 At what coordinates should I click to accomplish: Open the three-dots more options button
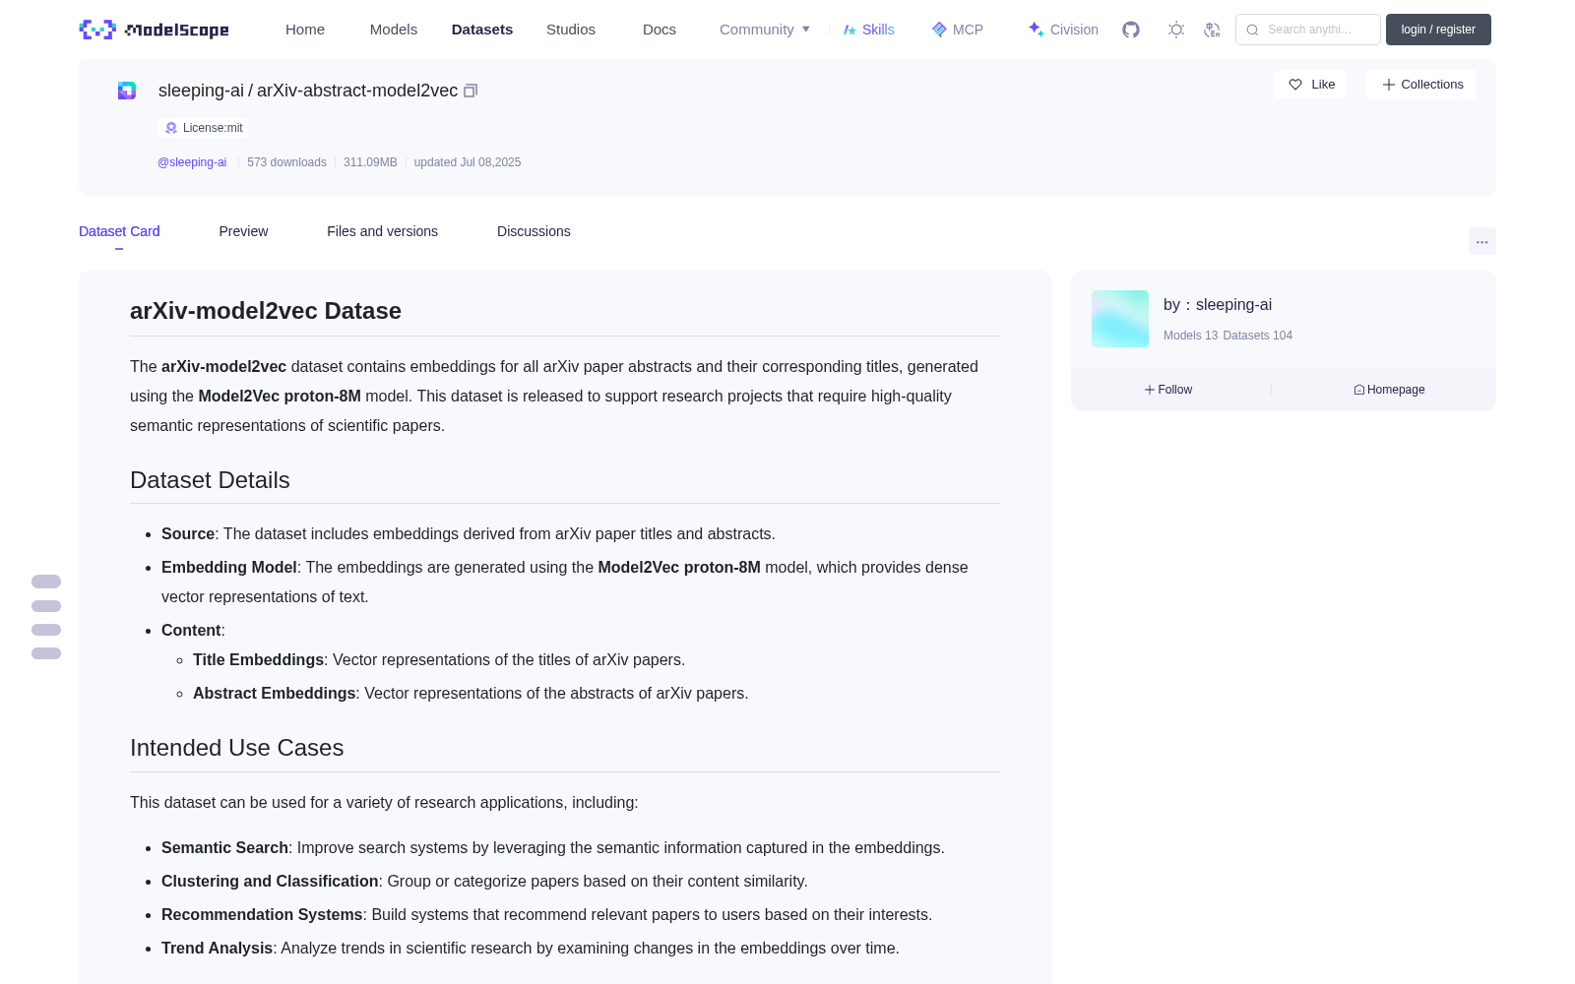[1481, 241]
